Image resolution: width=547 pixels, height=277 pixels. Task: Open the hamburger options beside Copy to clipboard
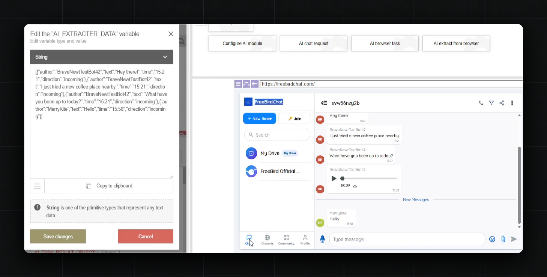37,186
